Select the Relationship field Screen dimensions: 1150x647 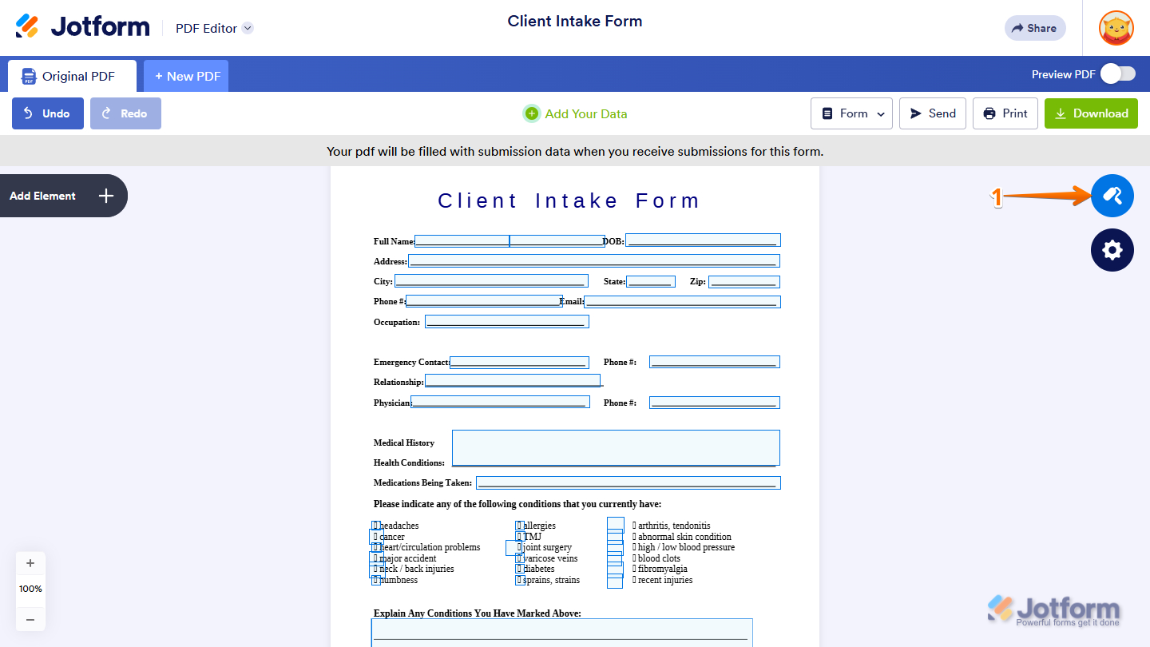513,381
